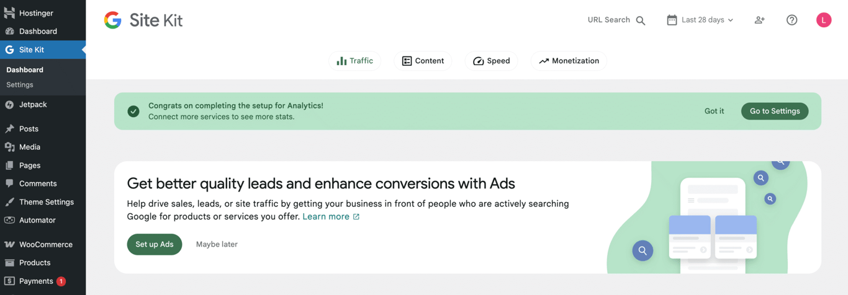Click the Media icon in sidebar
848x295 pixels.
[x=9, y=147]
